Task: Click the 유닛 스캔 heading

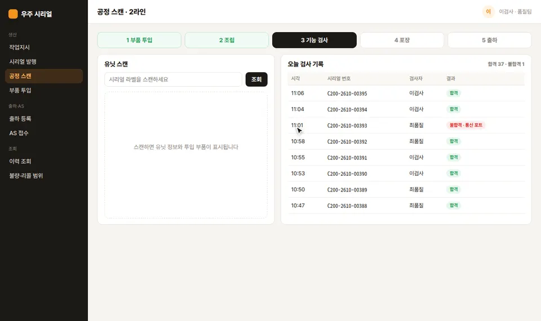Action: [116, 64]
